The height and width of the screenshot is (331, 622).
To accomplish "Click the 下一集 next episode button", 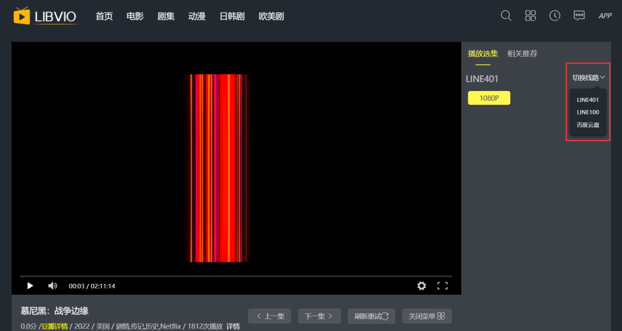I will [319, 316].
